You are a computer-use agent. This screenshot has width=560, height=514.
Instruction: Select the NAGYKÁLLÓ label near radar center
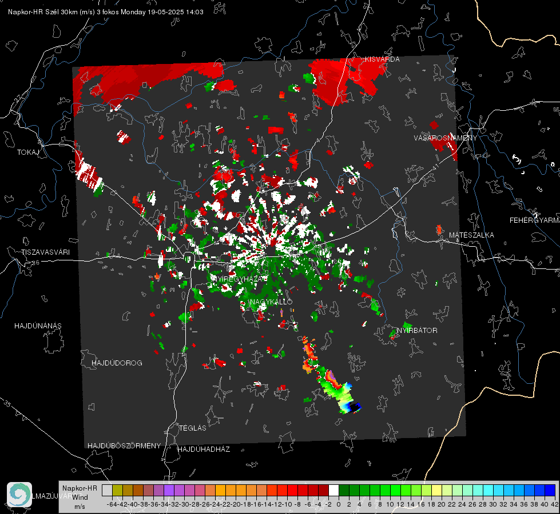pos(271,302)
